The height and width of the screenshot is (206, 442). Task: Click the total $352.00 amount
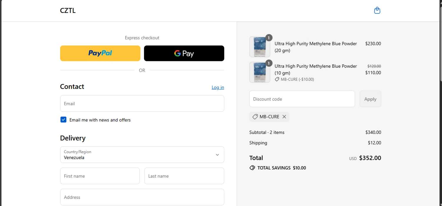[x=370, y=158]
